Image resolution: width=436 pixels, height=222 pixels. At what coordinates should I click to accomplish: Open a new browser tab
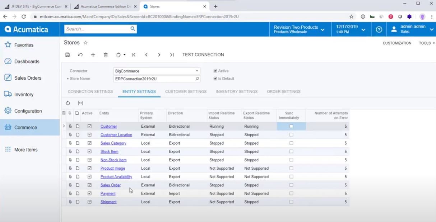click(x=215, y=6)
